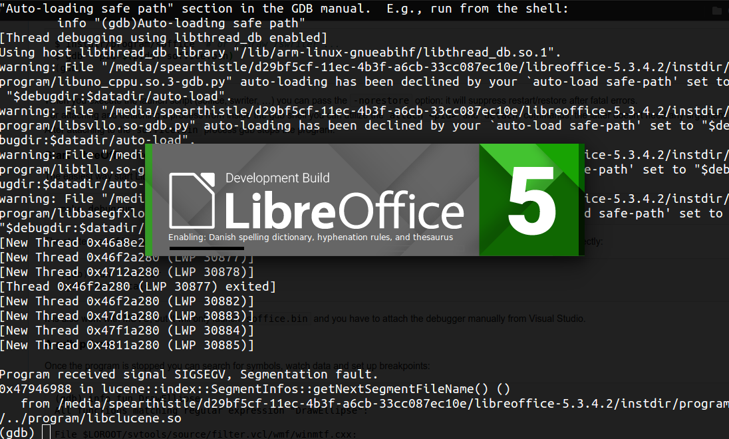Click the '[New Thread 0x4712a280 (LWP 30878)]' line
729x439 pixels.
click(127, 272)
